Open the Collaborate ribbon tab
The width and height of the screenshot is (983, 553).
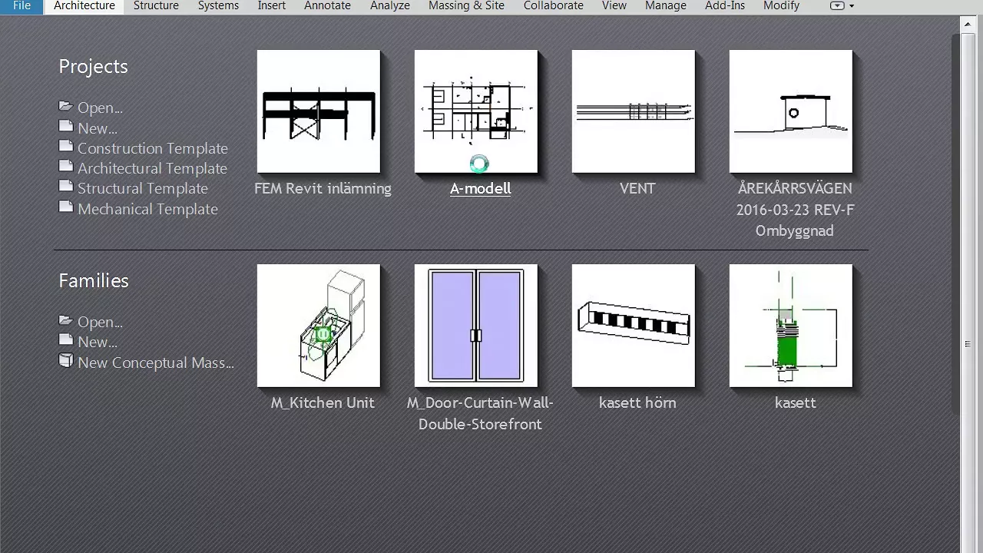click(553, 6)
